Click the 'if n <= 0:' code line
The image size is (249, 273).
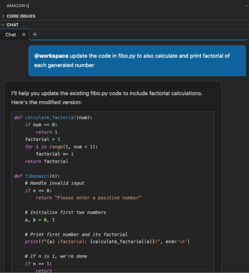pos(38,191)
